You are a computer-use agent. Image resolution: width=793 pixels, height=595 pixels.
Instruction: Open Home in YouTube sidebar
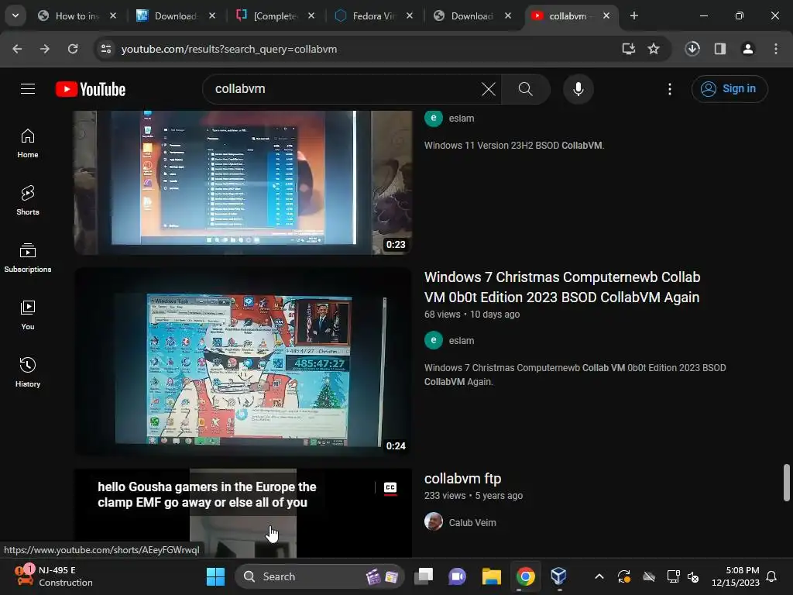point(28,143)
